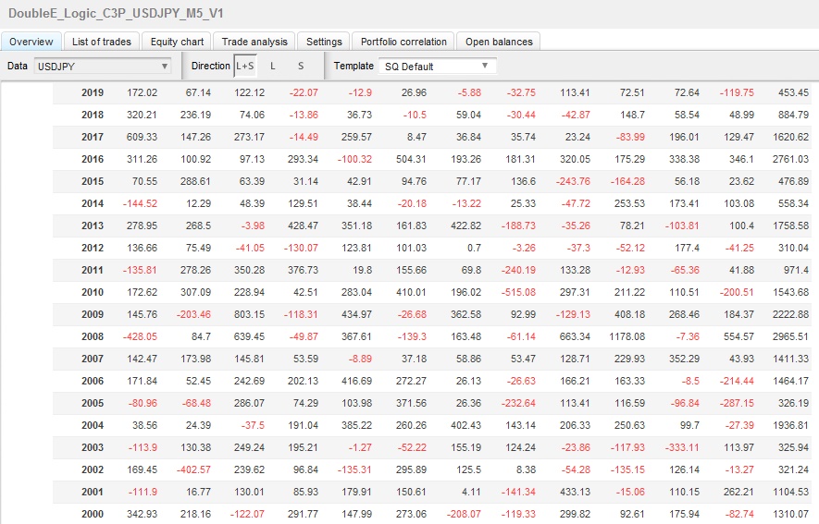Viewport: 819px width, 524px height.
Task: Click strategy title DoubleE_Logic_C3P_USDJPY_M5_V1
Action: [x=115, y=14]
